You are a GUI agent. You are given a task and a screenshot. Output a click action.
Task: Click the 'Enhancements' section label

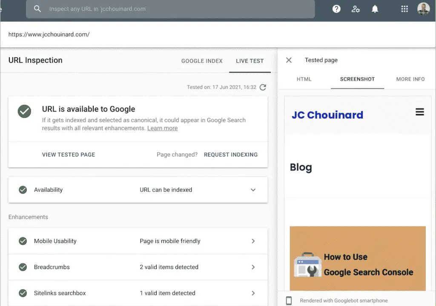click(28, 217)
